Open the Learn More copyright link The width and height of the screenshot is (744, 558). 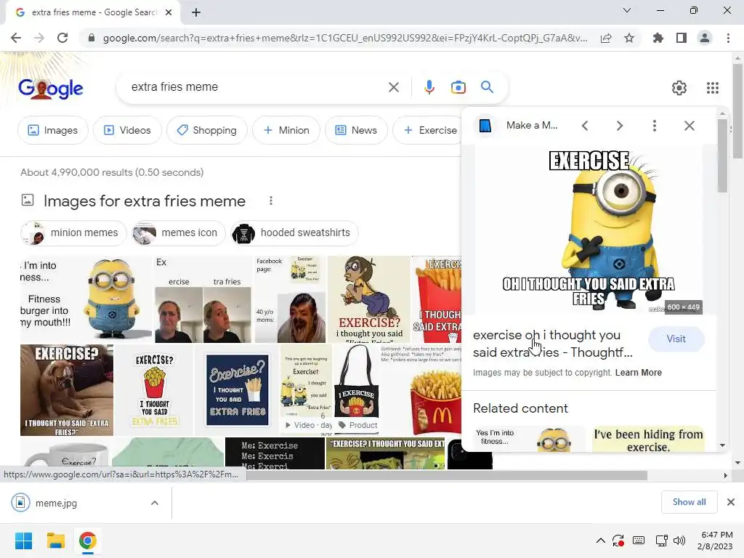(638, 373)
